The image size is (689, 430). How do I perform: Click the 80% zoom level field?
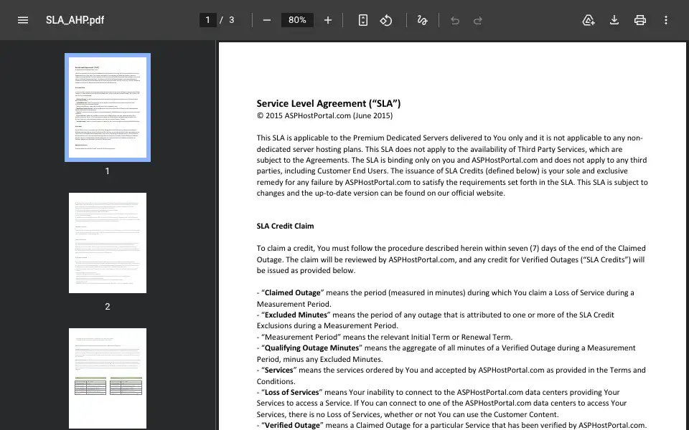point(297,20)
